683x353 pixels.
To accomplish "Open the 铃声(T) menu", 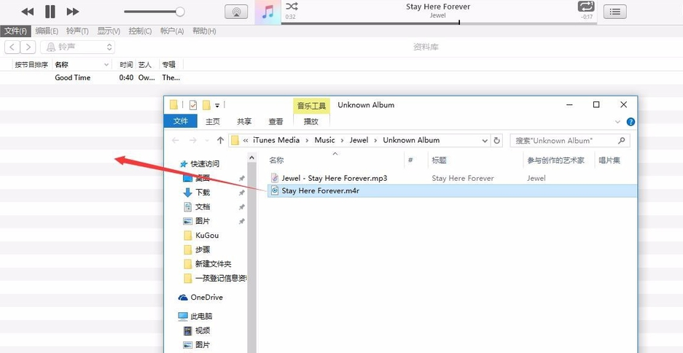I will click(77, 31).
